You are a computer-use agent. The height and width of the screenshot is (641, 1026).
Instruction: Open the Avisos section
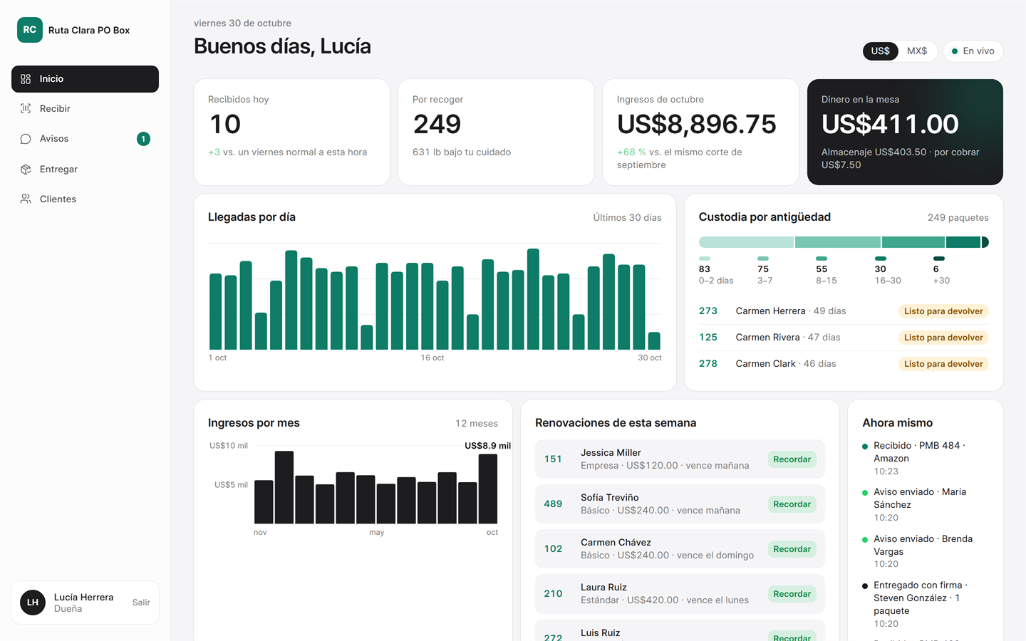pyautogui.click(x=85, y=139)
